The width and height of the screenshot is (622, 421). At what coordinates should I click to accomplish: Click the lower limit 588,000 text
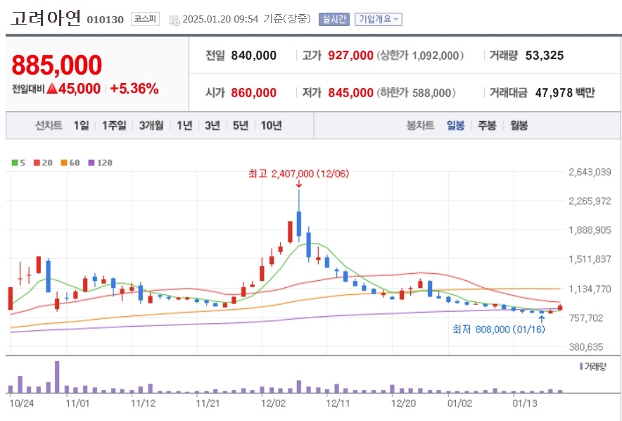coord(416,93)
